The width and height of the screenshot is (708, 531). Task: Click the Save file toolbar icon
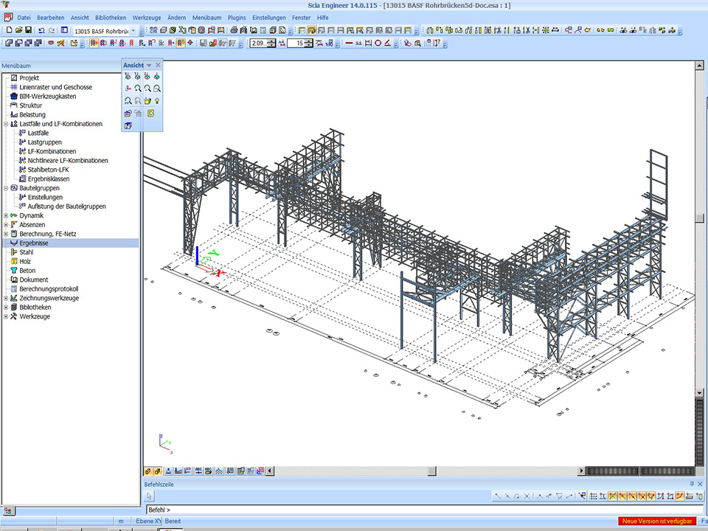(x=28, y=30)
